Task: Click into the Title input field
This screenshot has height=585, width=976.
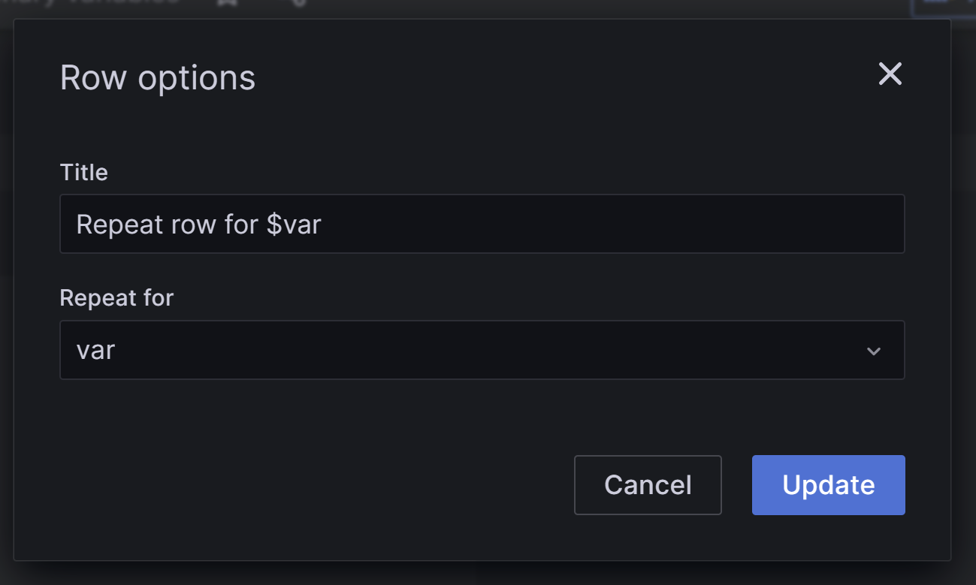Action: [482, 224]
